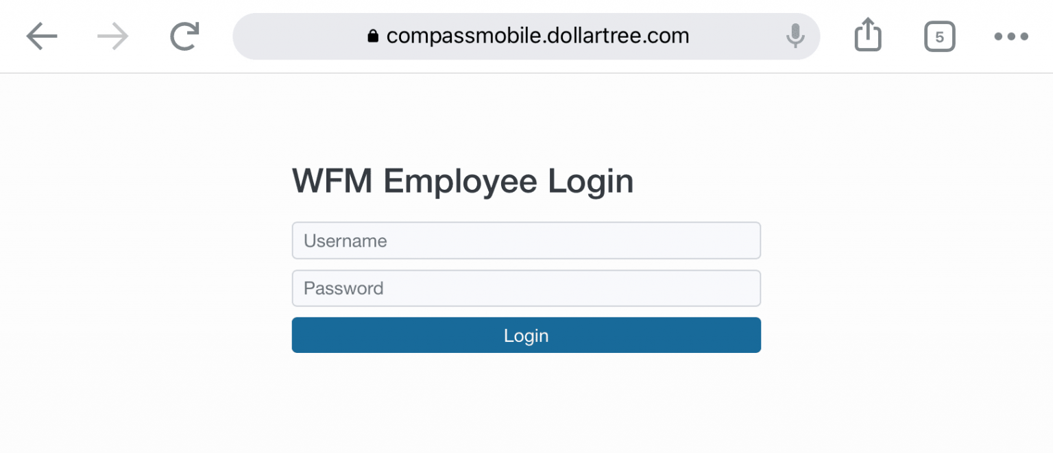
Task: Click the back navigation arrow
Action: point(41,36)
